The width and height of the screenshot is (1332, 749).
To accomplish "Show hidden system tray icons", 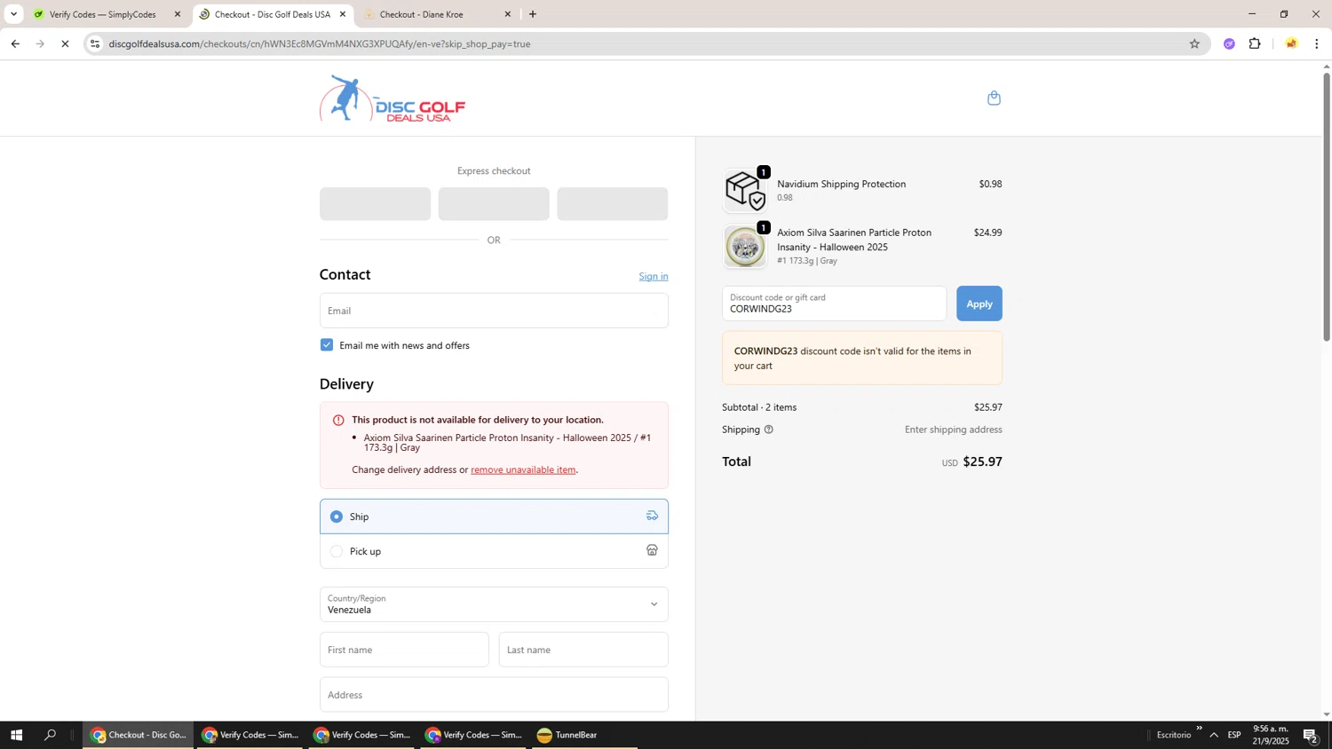I will click(x=1214, y=735).
